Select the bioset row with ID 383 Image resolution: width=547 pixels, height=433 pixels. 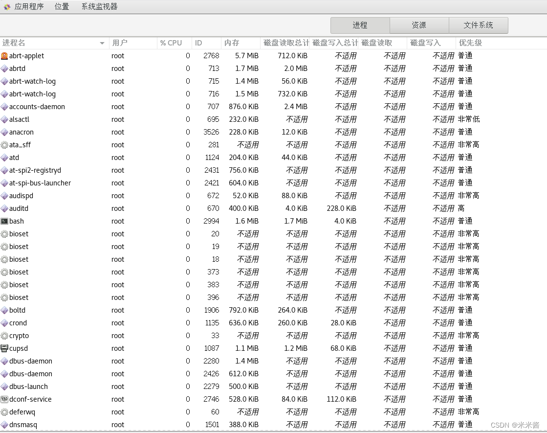pos(274,285)
